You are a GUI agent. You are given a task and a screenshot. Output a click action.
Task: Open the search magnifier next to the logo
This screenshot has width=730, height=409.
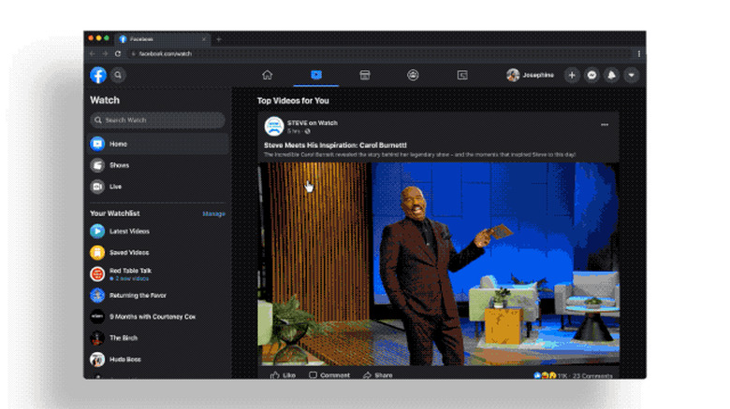click(x=118, y=75)
